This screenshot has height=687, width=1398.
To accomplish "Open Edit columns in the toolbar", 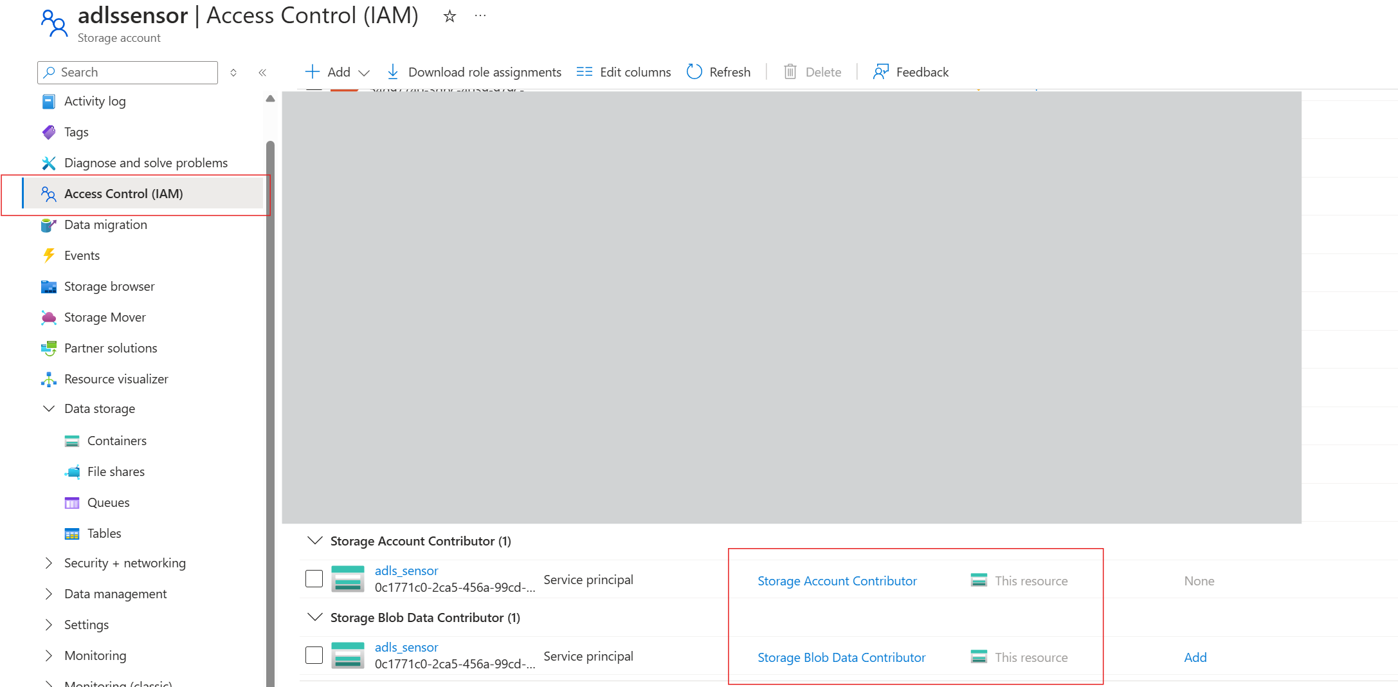I will tap(622, 71).
